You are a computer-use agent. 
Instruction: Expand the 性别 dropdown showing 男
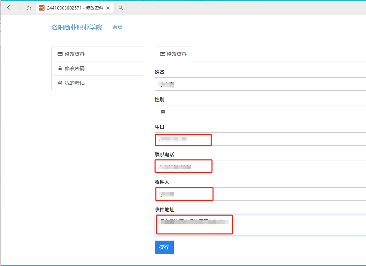260,112
